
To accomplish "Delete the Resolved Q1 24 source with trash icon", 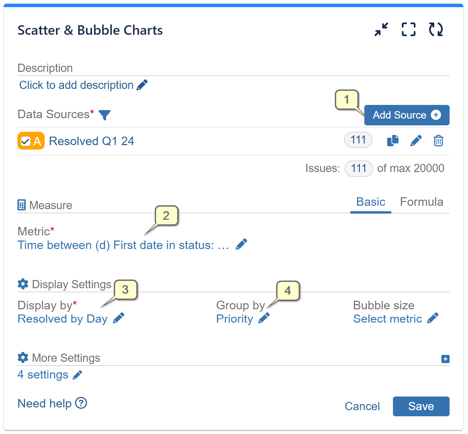I will (439, 140).
